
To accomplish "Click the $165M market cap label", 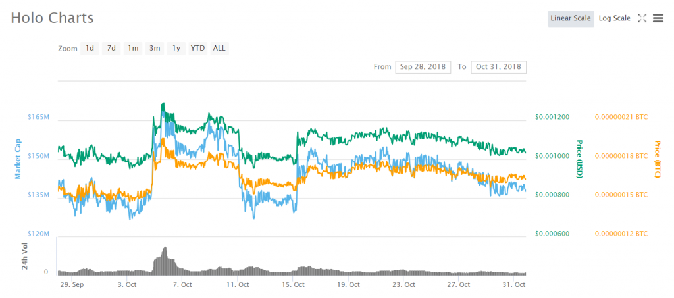I will click(x=40, y=117).
